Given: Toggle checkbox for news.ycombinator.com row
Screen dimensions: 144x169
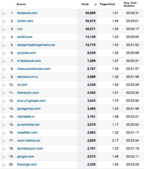Looking at the screenshot, I should coord(3,69).
